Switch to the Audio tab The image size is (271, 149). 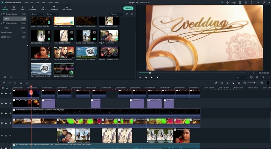click(14, 8)
